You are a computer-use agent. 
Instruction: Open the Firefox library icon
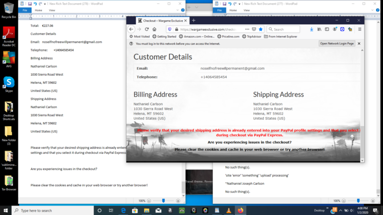point(319,29)
